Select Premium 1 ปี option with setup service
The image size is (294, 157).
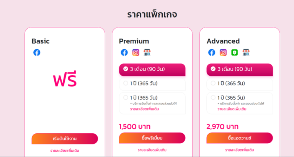pos(152,98)
